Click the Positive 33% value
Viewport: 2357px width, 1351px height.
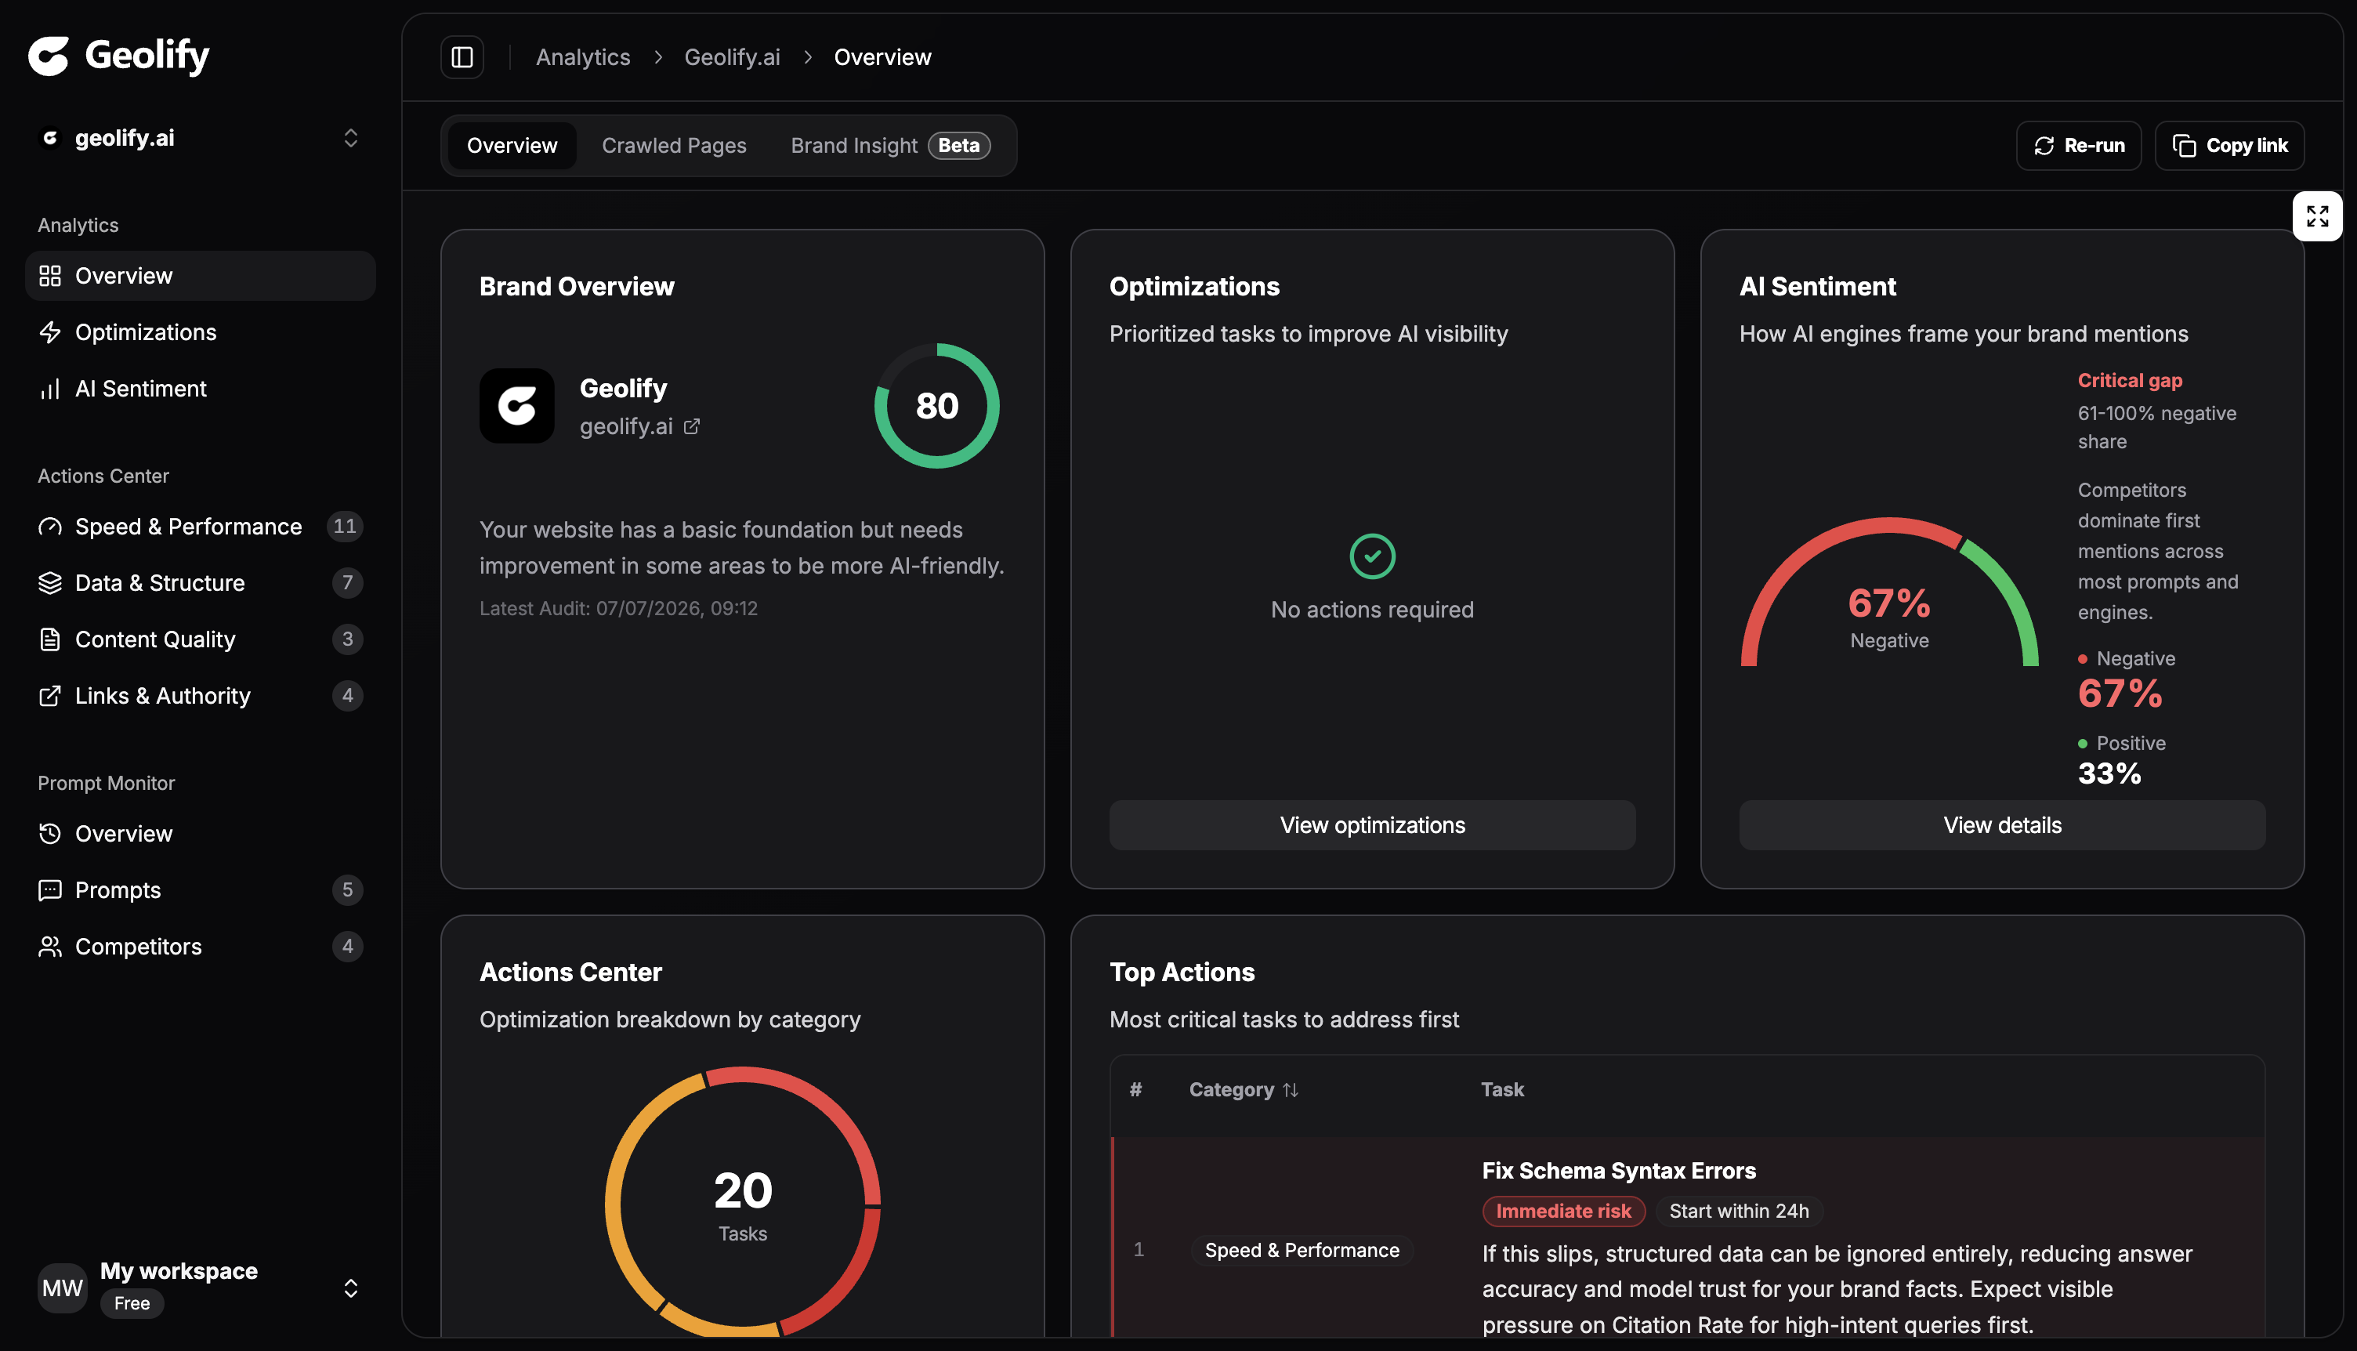(x=2109, y=774)
